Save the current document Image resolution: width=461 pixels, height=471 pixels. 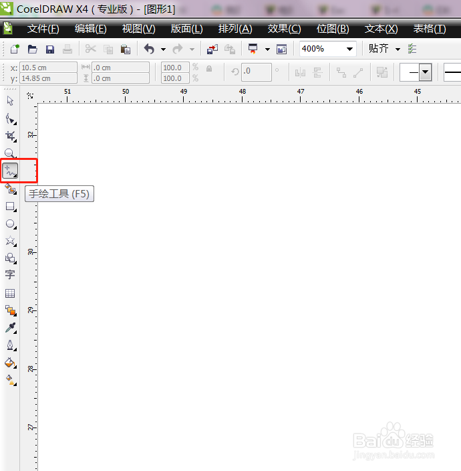50,50
